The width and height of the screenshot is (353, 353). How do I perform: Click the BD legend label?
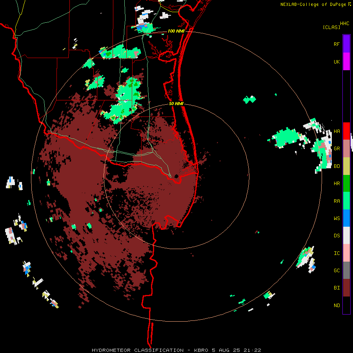coord(337,166)
